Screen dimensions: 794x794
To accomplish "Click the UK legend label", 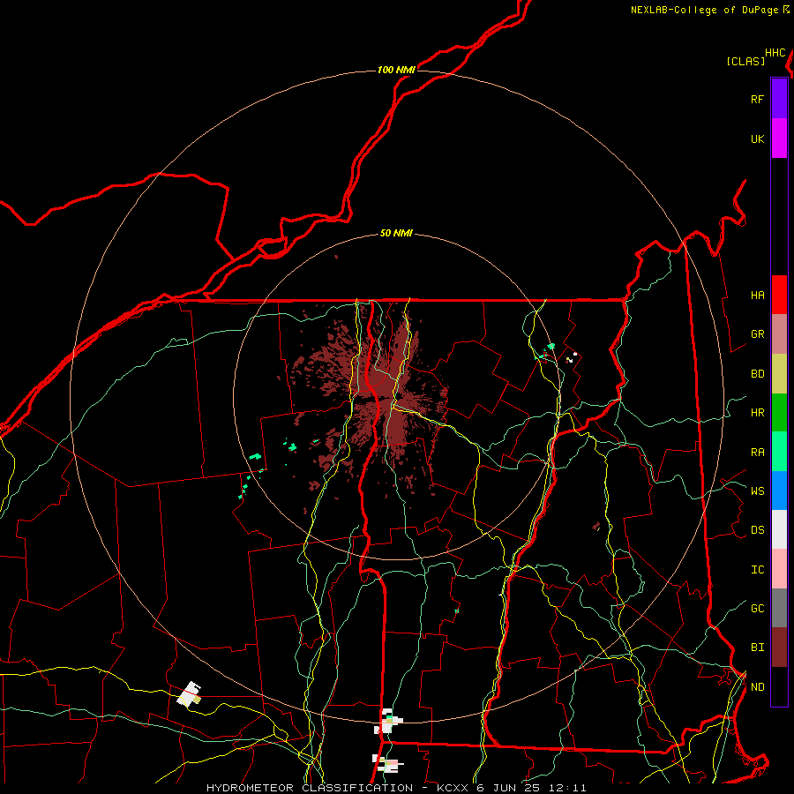I will (x=757, y=139).
